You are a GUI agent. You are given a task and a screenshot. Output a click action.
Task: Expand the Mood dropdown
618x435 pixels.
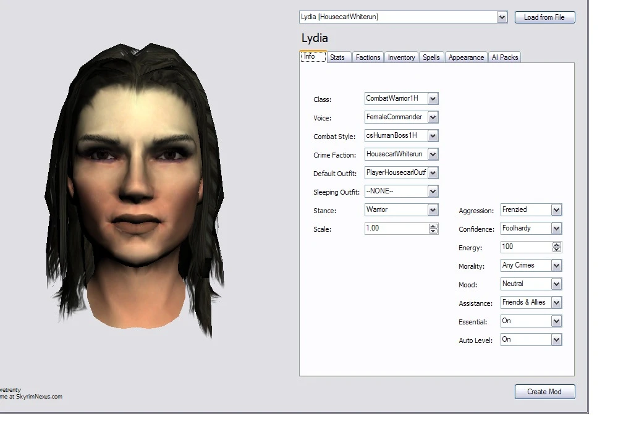click(x=556, y=284)
